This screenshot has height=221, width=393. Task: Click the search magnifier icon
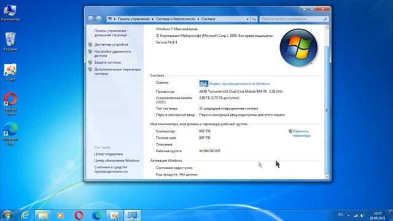pyautogui.click(x=325, y=19)
